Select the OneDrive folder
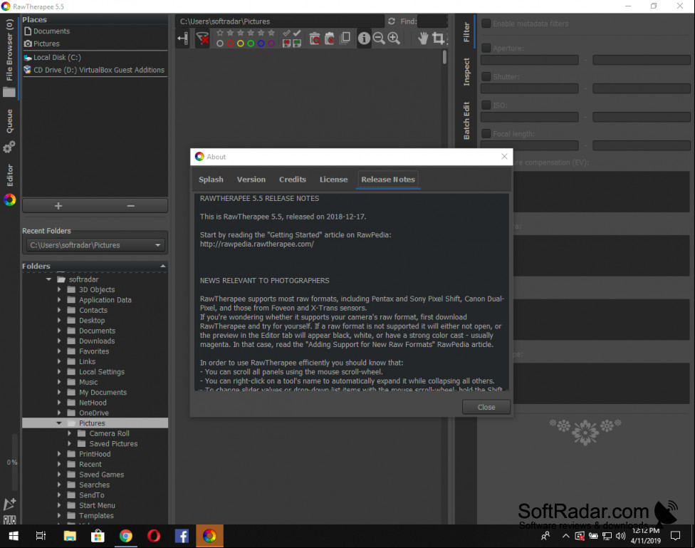This screenshot has height=548, width=695. click(95, 413)
